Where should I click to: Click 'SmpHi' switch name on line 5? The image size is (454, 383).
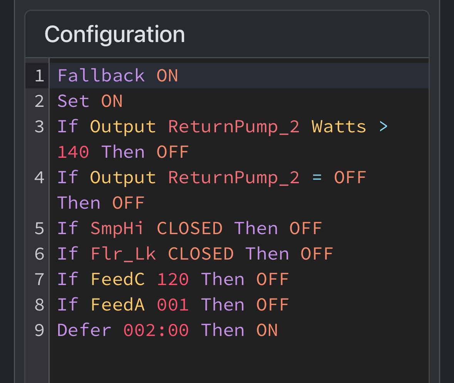pyautogui.click(x=117, y=228)
